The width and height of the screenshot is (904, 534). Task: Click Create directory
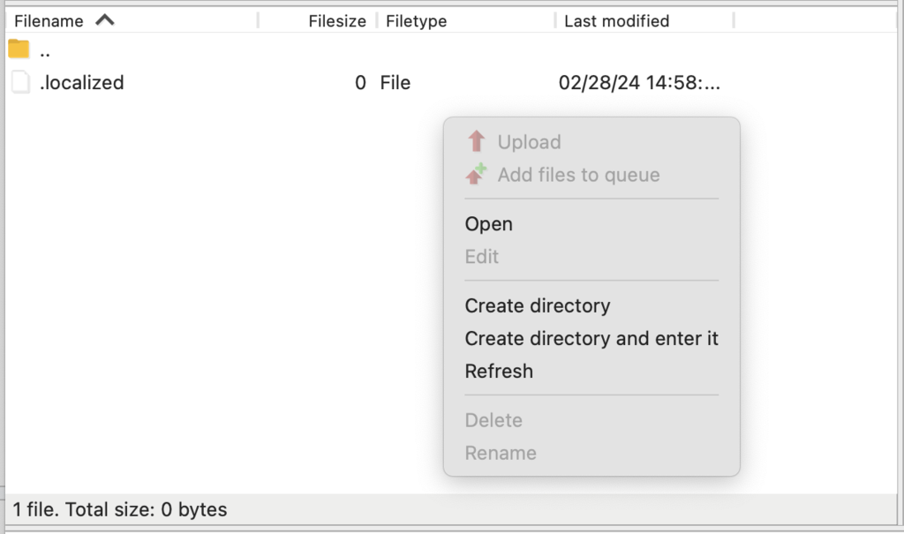537,305
